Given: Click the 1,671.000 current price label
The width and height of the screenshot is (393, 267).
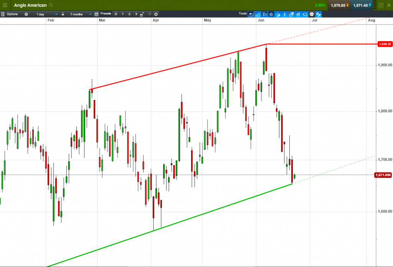Looking at the screenshot, I should (383, 175).
